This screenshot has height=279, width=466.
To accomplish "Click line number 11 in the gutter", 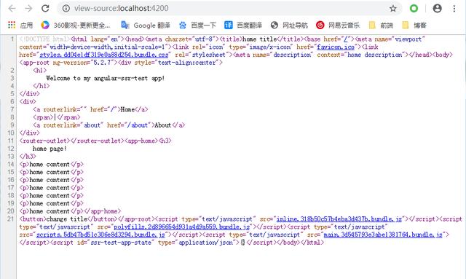I will click(x=11, y=141).
